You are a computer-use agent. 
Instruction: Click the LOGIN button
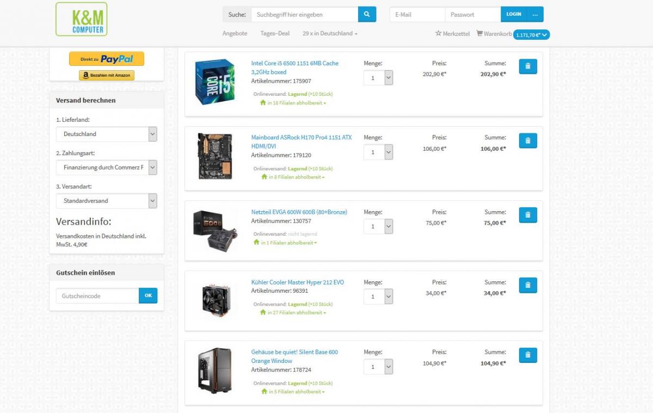click(514, 14)
